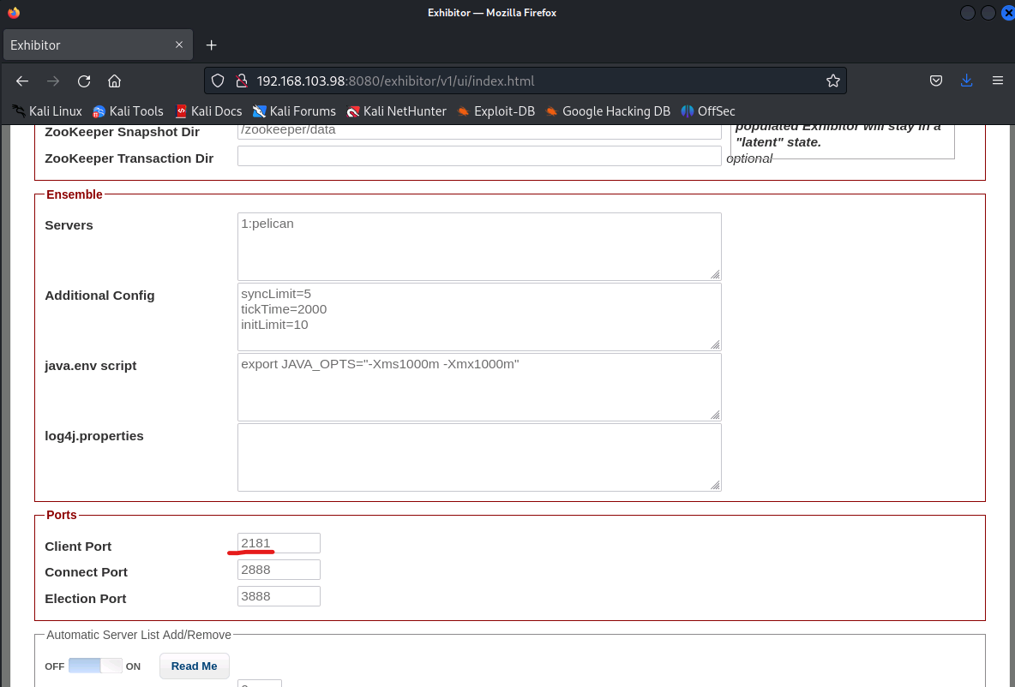Click the java.env script textarea resize handle
Screen dimensions: 1015x687
coord(715,415)
